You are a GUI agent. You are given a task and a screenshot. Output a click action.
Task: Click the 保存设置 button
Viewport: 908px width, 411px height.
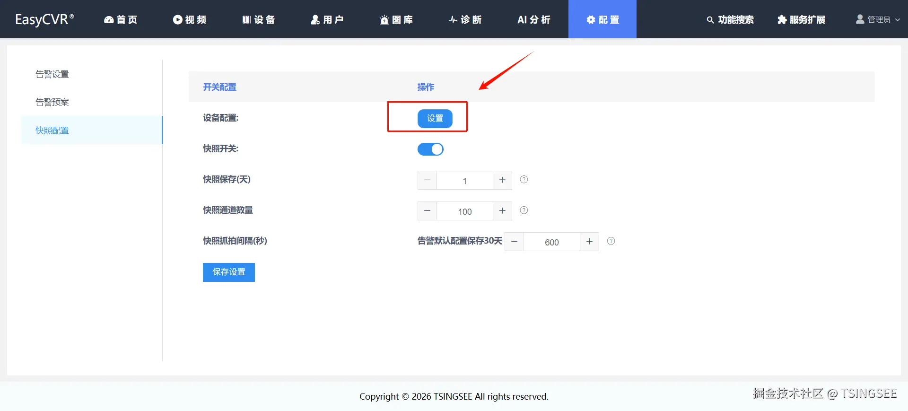[229, 272]
